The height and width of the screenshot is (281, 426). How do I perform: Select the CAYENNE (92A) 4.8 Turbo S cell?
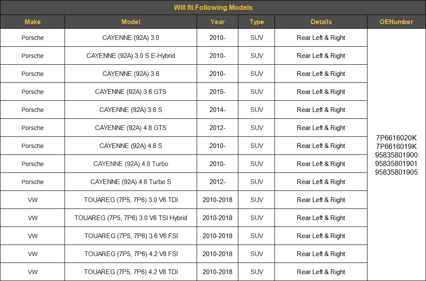click(x=131, y=182)
